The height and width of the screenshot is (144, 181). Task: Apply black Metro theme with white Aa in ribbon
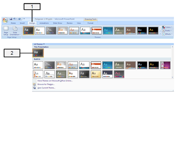click(142, 31)
